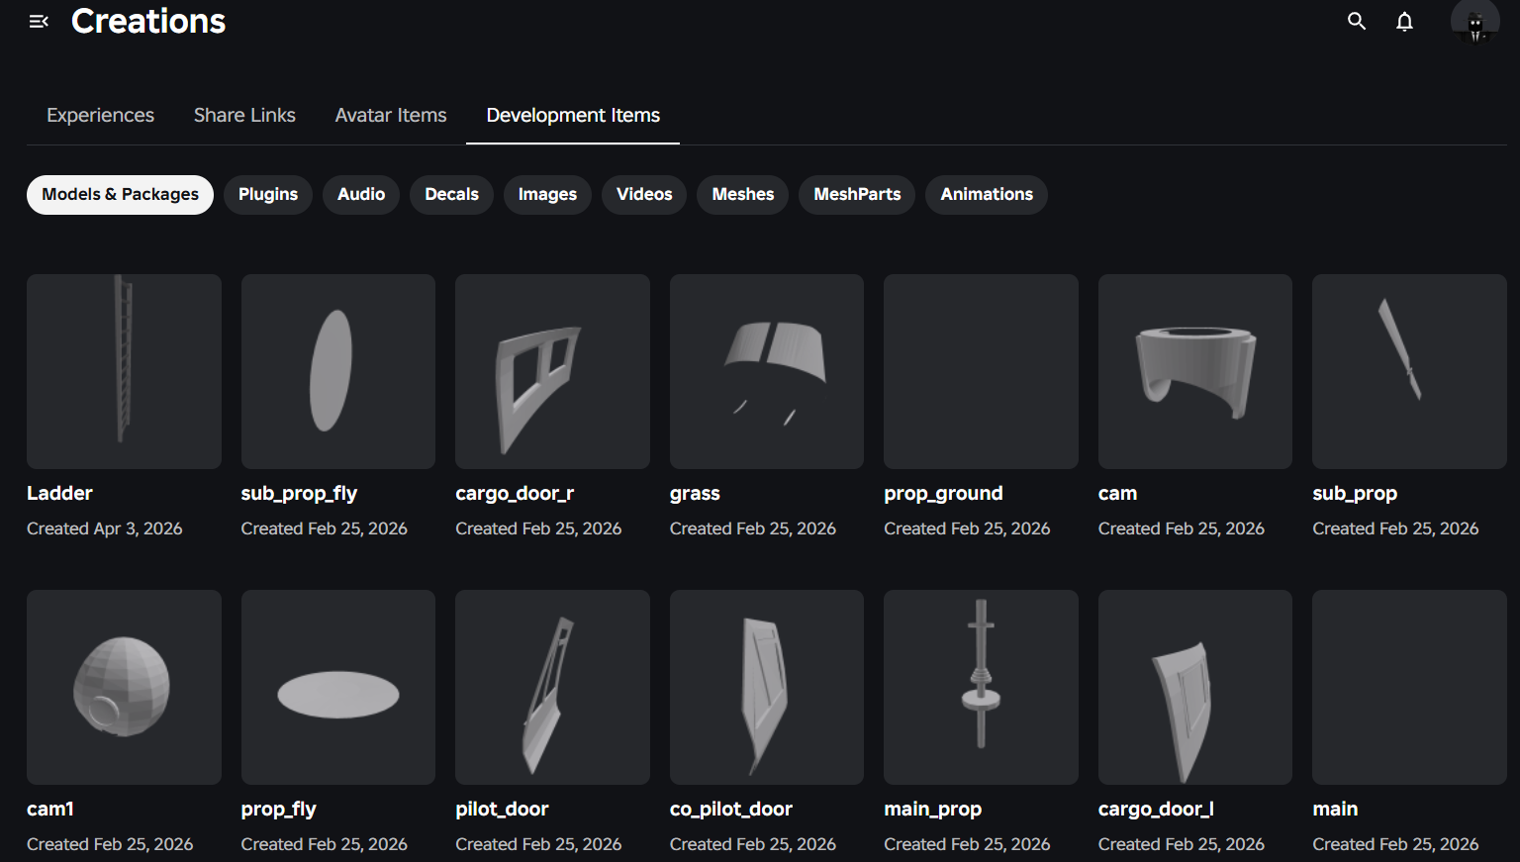Screen dimensions: 1520x862
Task: Filter by Images
Action: click(x=547, y=195)
